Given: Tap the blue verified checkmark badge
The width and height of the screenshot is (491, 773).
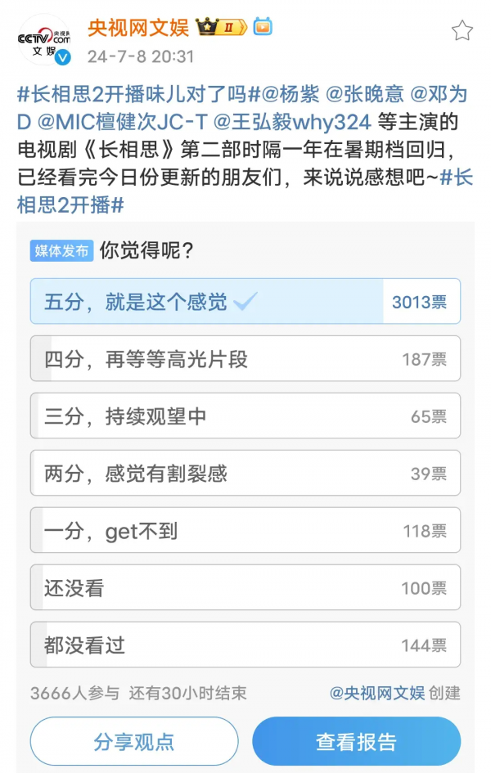Looking at the screenshot, I should (63, 56).
